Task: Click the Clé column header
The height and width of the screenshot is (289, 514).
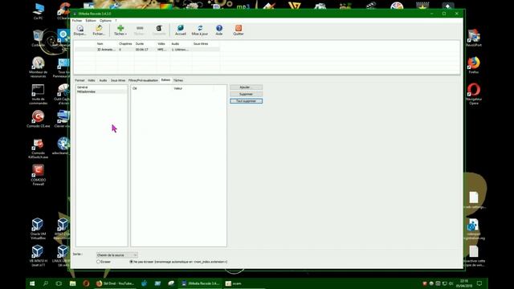Action: pos(152,88)
